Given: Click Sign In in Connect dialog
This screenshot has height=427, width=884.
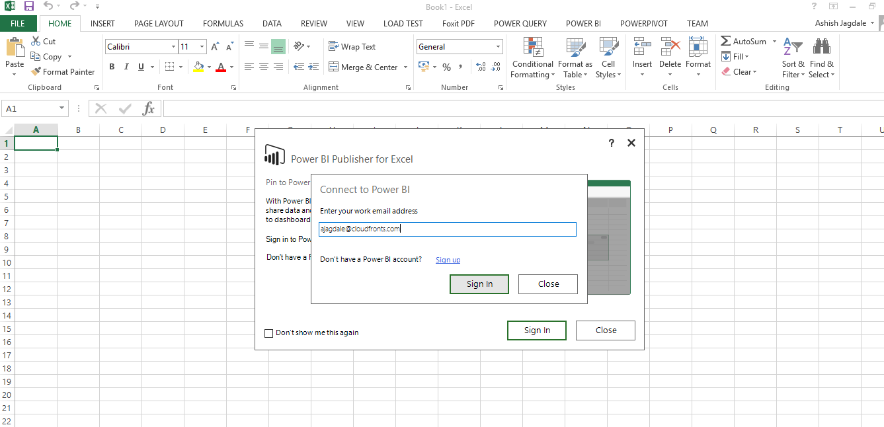Looking at the screenshot, I should tap(479, 284).
